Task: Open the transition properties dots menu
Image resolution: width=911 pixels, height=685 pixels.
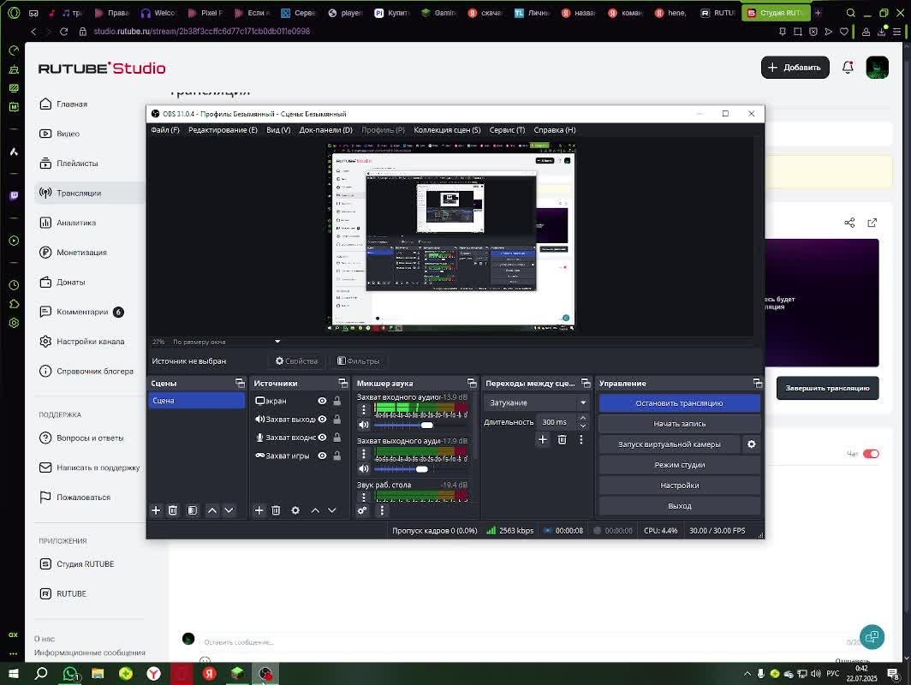Action: point(581,440)
